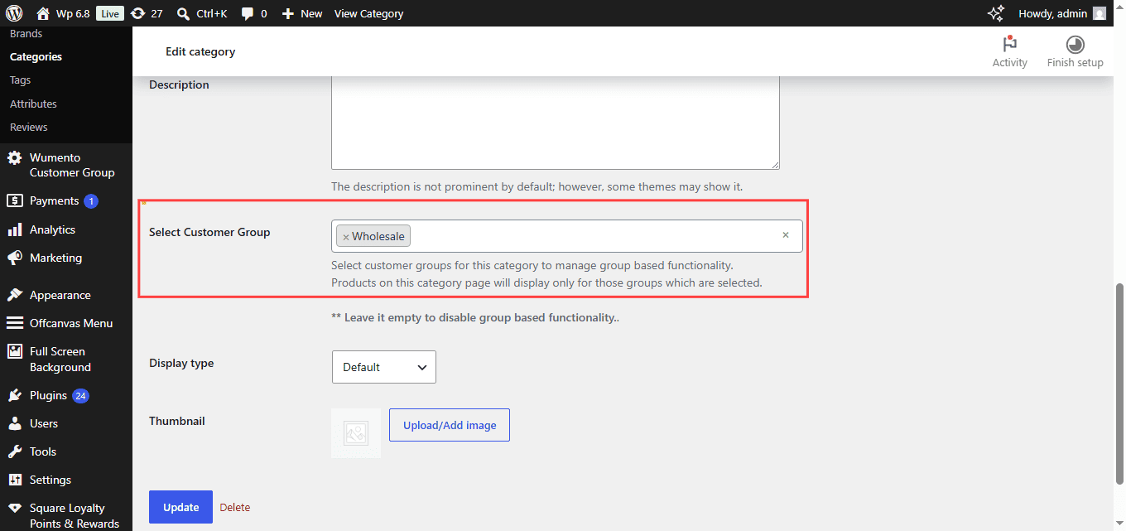Click the Description label
The image size is (1126, 531).
click(179, 84)
